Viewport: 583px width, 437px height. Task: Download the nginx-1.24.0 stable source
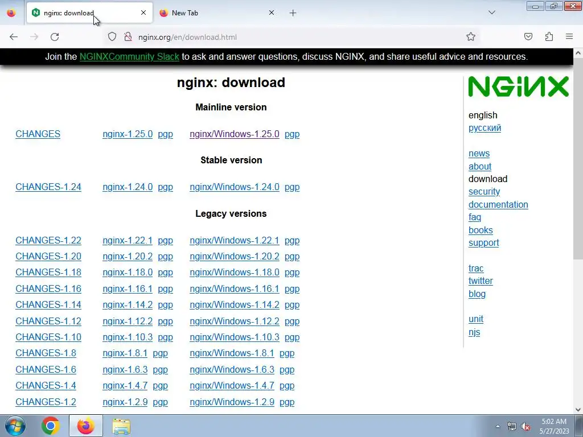coord(128,187)
